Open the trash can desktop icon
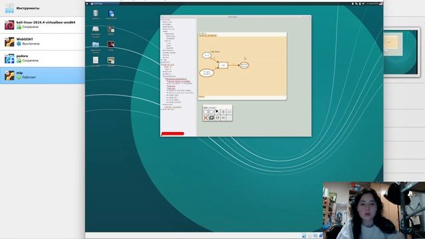The image size is (425, 239). [x=96, y=13]
